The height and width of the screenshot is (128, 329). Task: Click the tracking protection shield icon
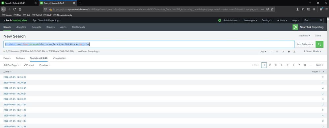point(46,9)
